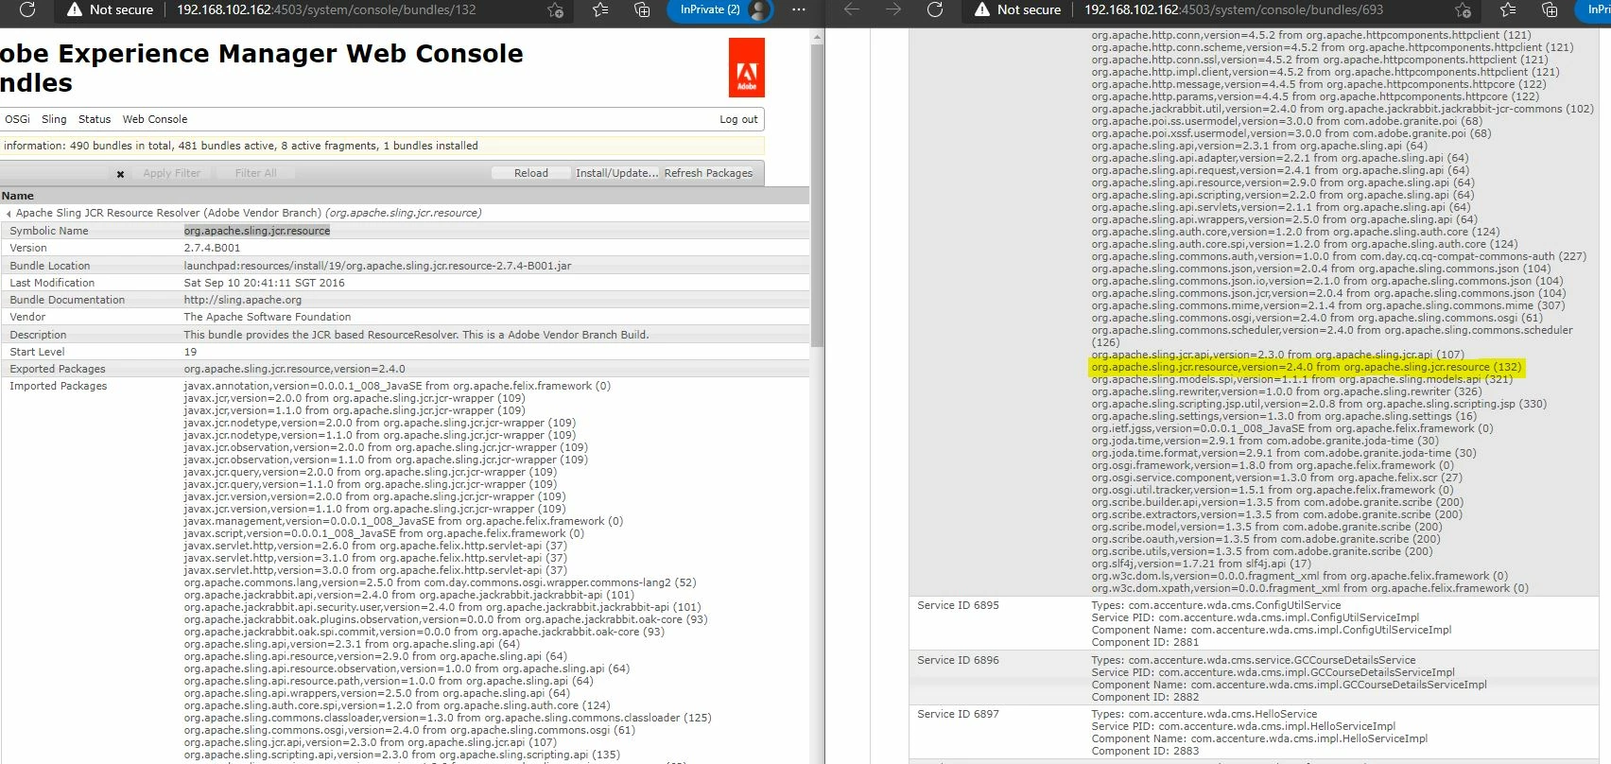Click the Not secure warning icon in right window
Viewport: 1611px width, 764px height.
click(982, 9)
